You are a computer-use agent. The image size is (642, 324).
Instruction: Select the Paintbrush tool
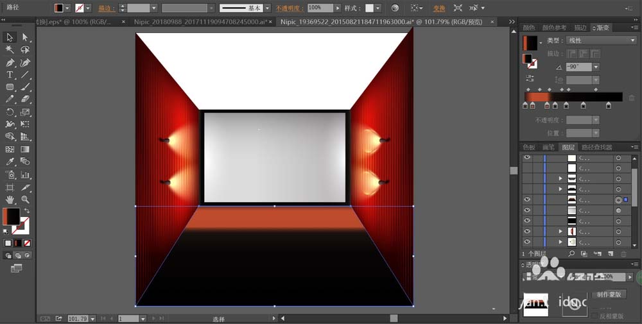coord(25,87)
